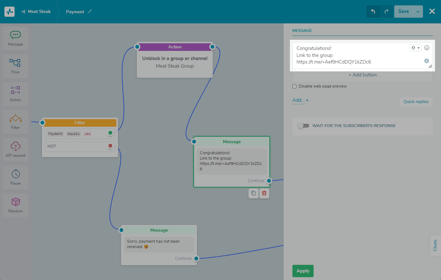Viewport: 441px width, 280px height.
Task: Click the green connector of Payment equals yes
Action: tap(110, 133)
